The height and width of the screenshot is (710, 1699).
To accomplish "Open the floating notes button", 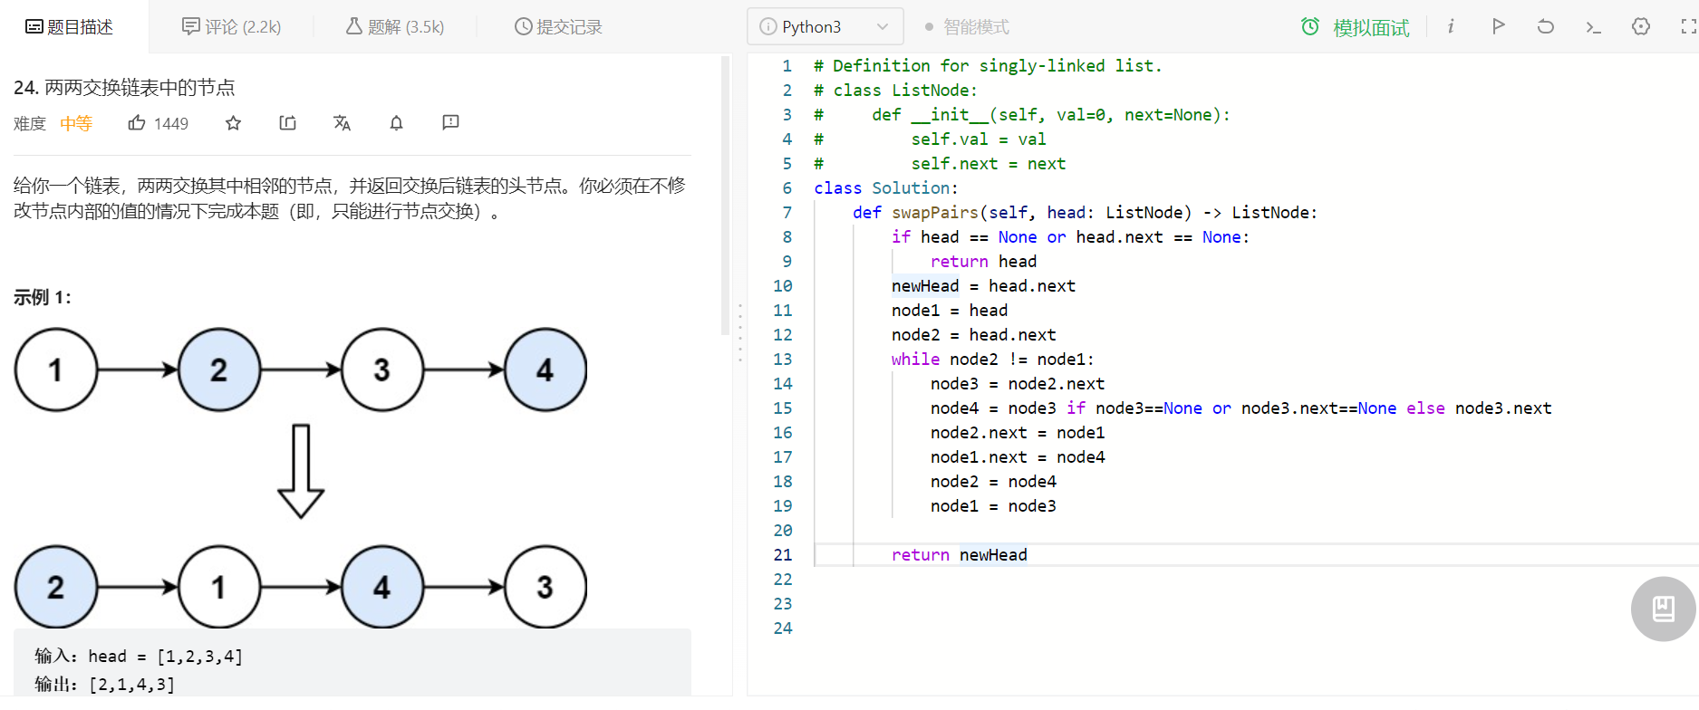I will [x=1664, y=609].
